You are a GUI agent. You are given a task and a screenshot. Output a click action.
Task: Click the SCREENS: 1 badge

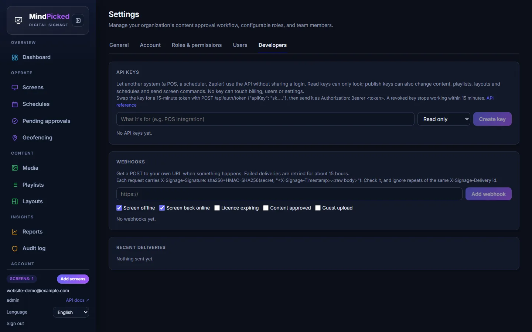[22, 279]
